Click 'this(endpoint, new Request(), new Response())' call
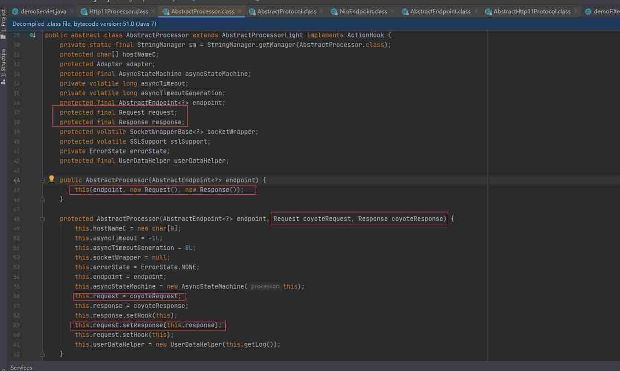This screenshot has height=371, width=620. (x=159, y=190)
